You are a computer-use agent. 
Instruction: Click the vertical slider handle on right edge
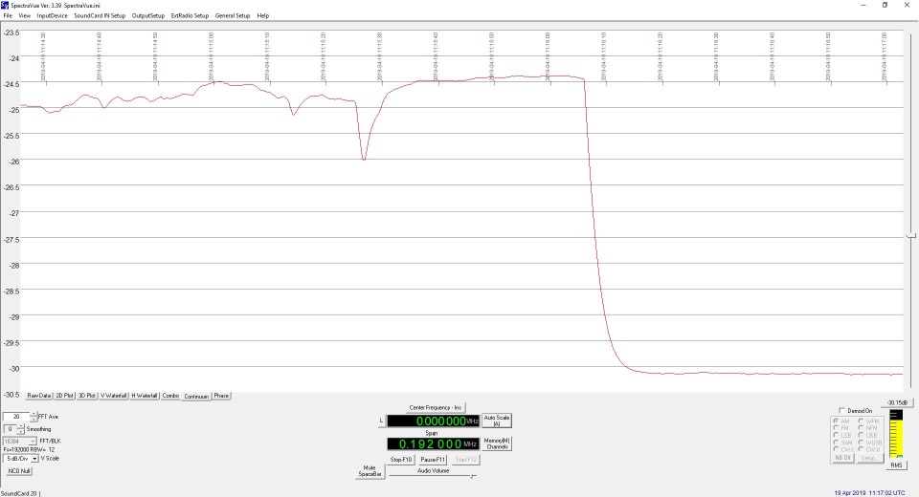point(910,235)
